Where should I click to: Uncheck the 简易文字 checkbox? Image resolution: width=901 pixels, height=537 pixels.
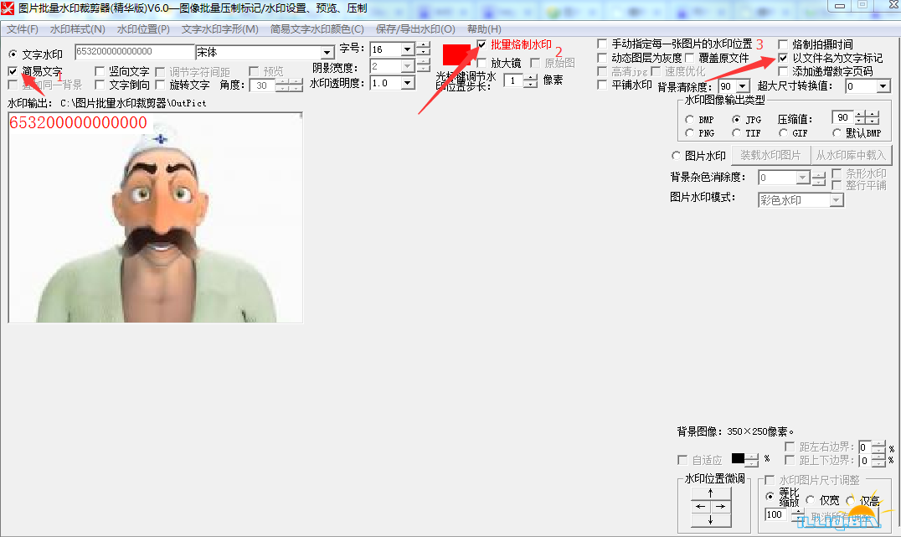click(13, 71)
